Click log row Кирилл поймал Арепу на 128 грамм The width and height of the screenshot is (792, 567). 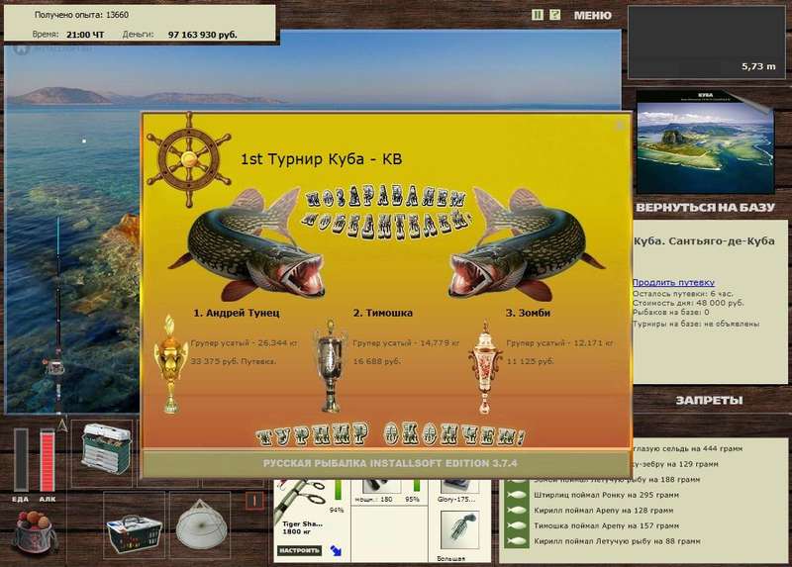pyautogui.click(x=603, y=510)
